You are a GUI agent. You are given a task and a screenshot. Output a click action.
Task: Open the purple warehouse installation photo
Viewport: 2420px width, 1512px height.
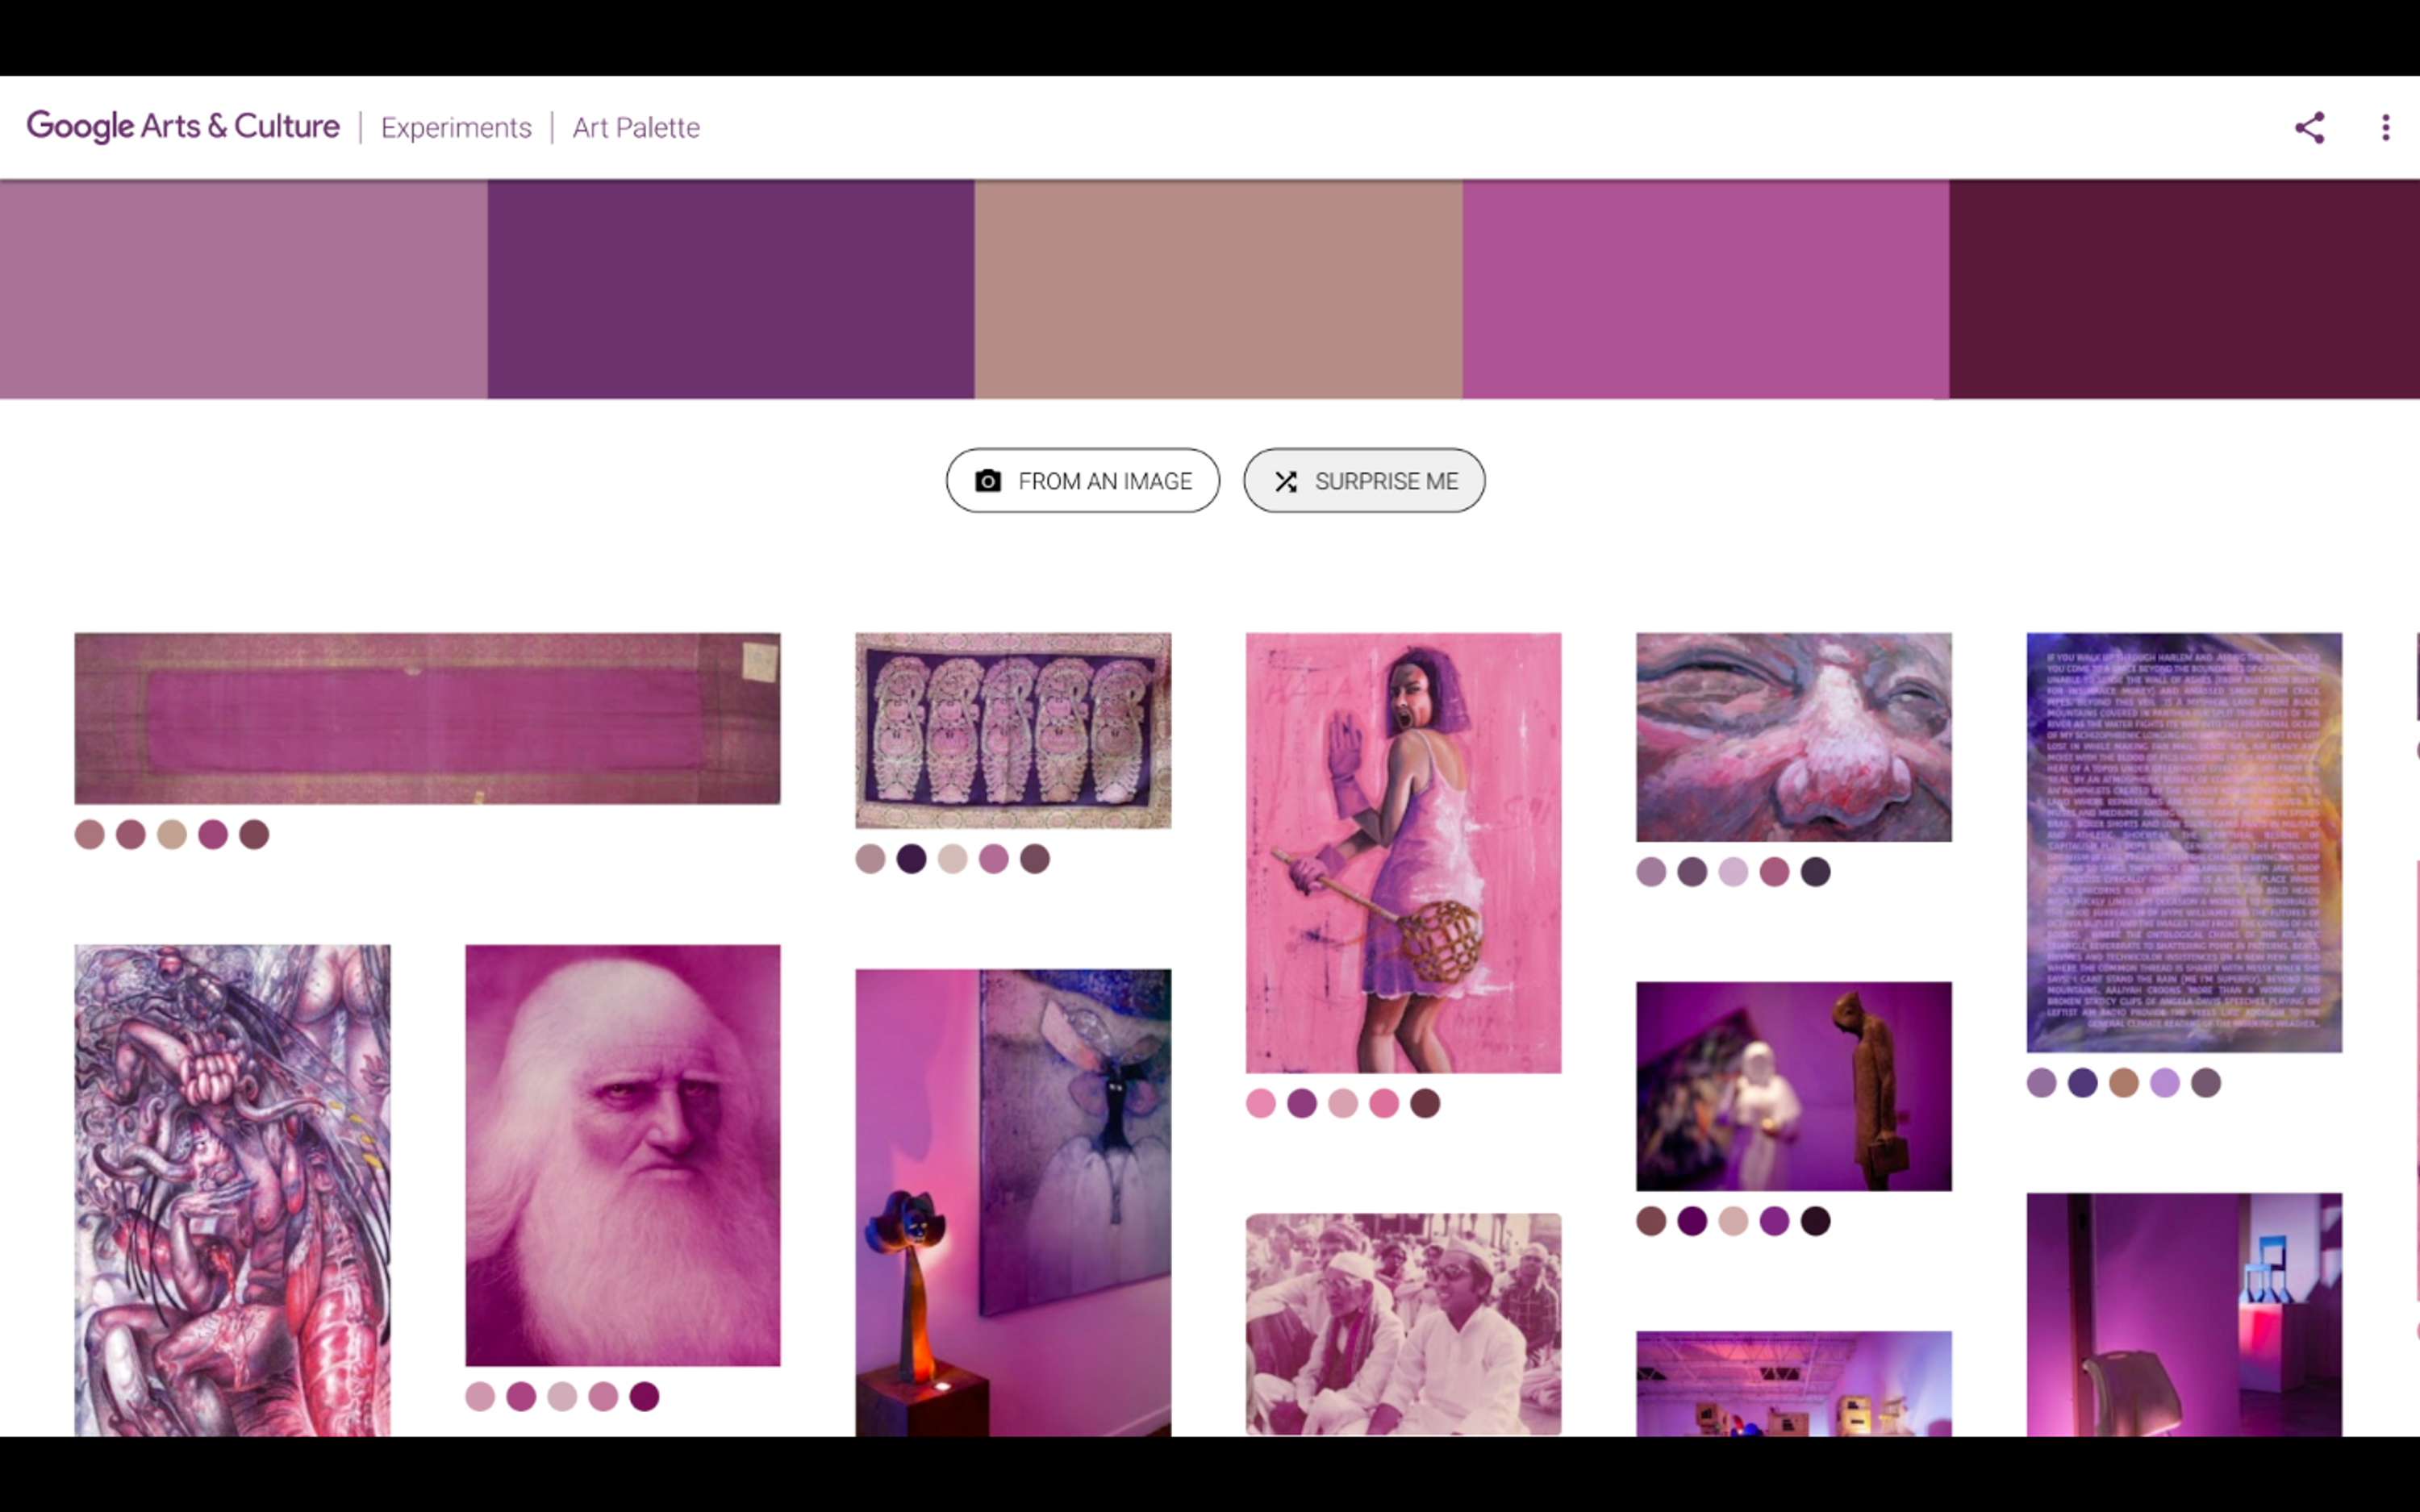pyautogui.click(x=1793, y=1383)
